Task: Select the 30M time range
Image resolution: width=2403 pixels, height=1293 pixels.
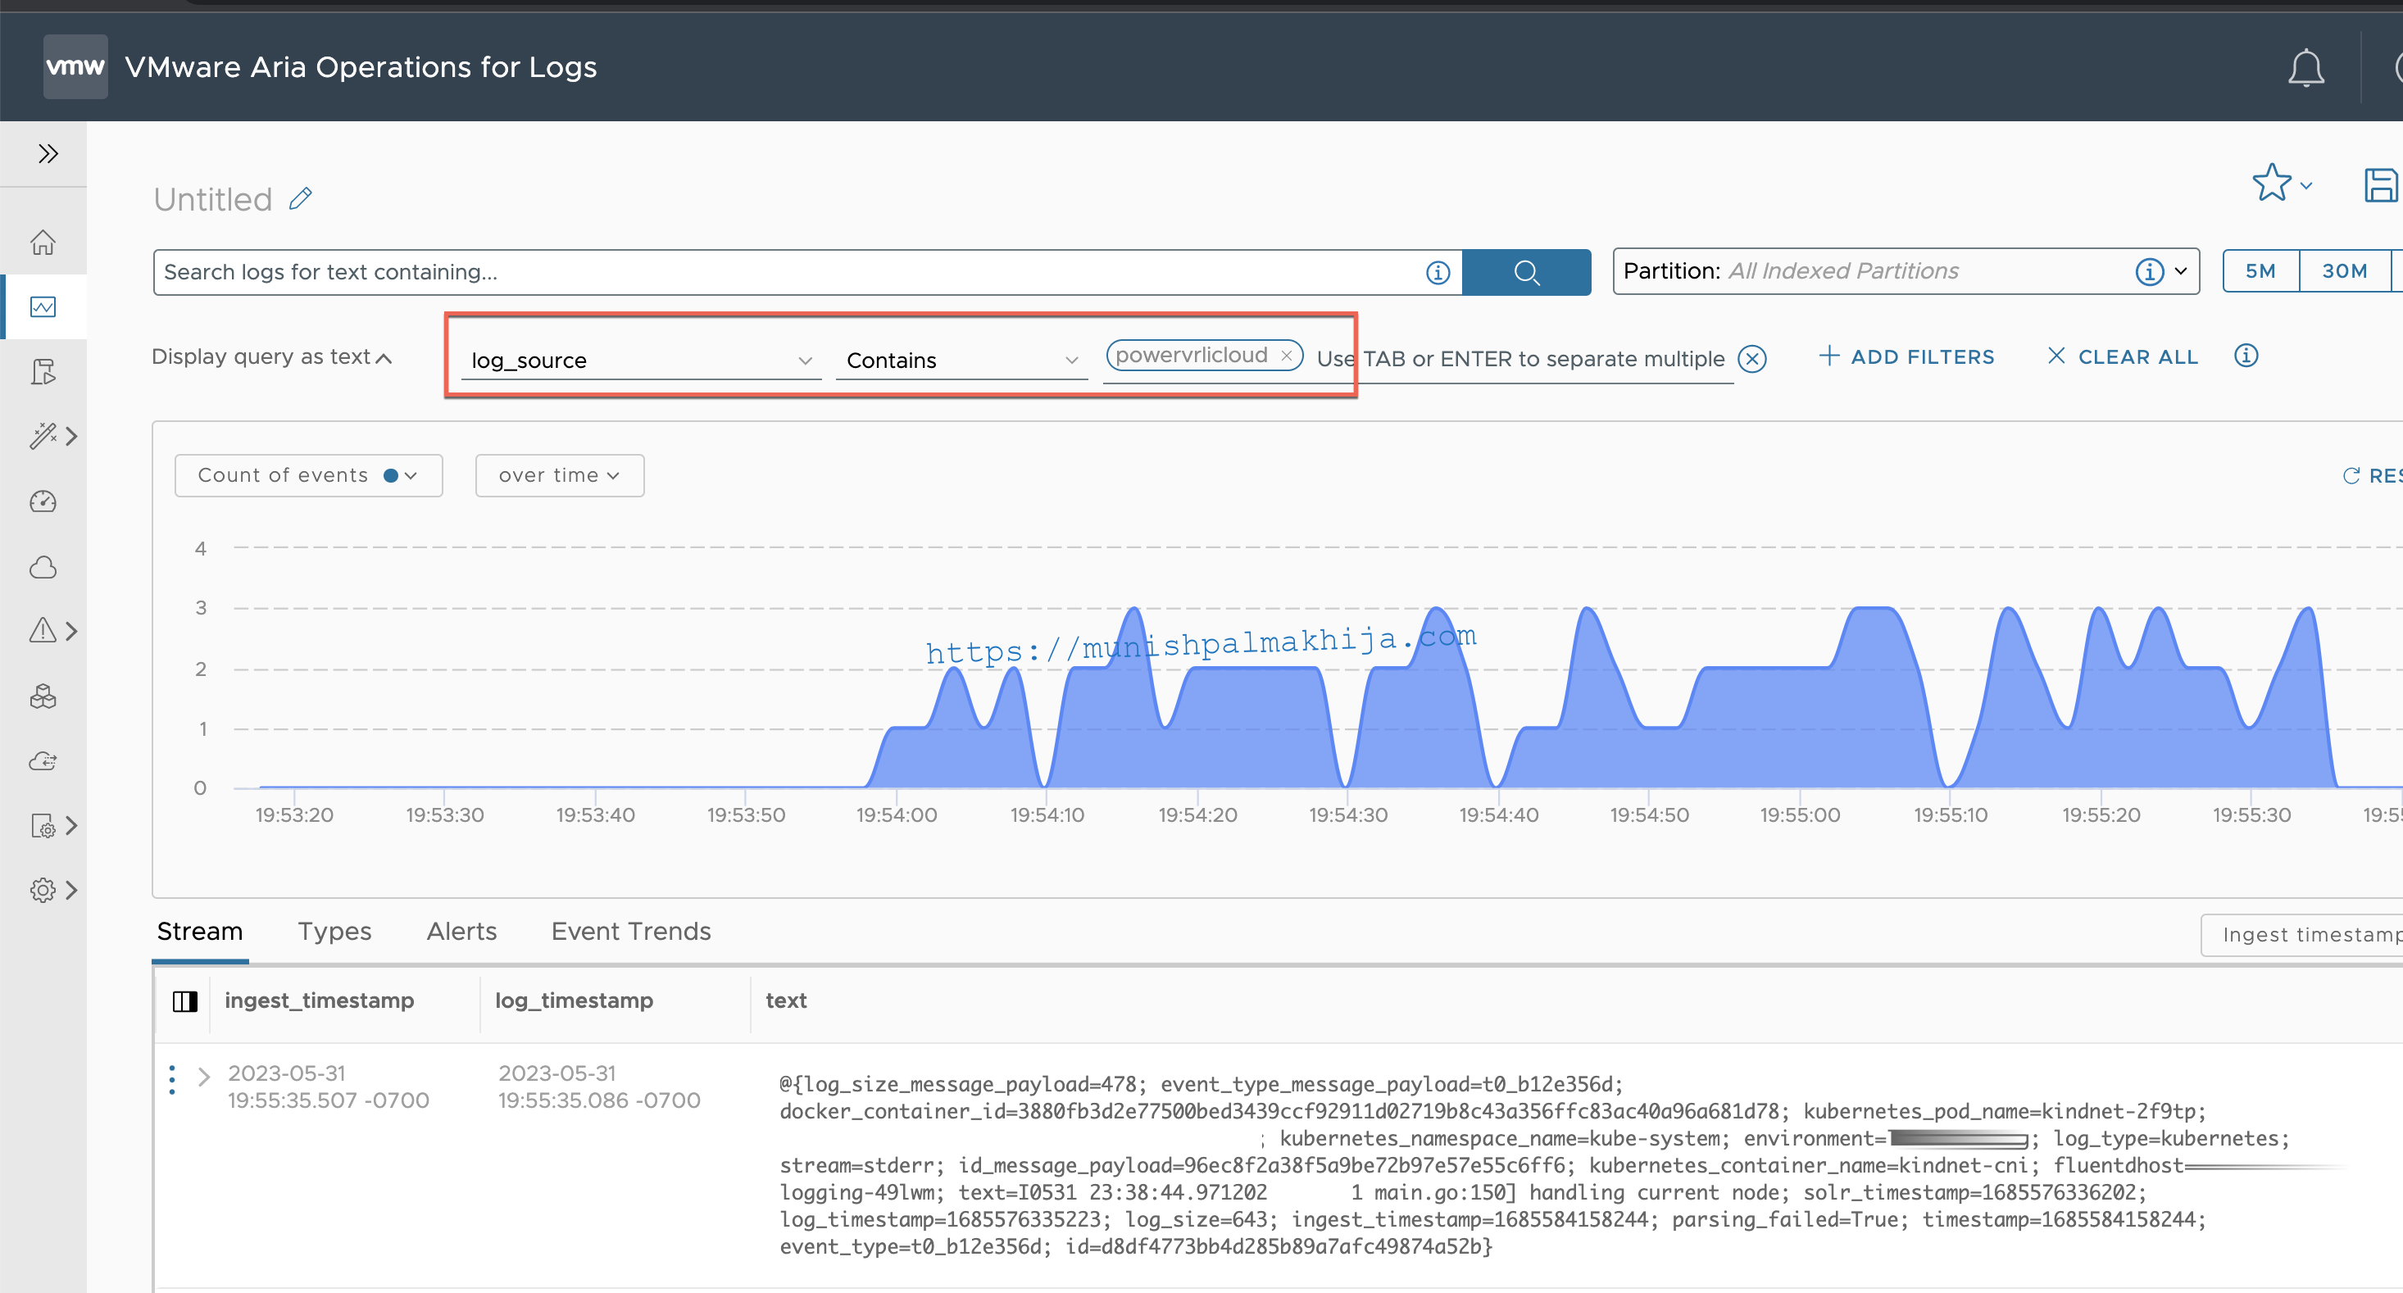Action: pos(2344,270)
